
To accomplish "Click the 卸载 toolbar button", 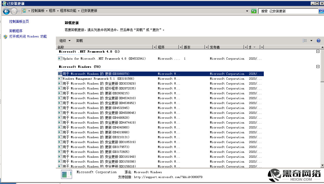I will 79,41.
